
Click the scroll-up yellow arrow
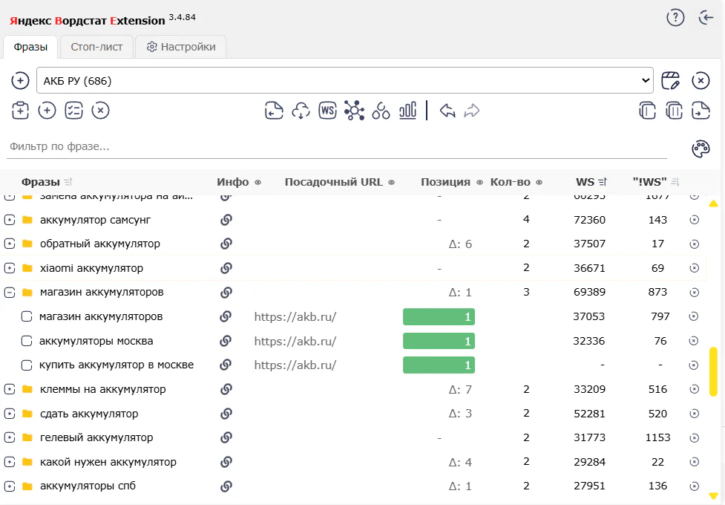(713, 203)
